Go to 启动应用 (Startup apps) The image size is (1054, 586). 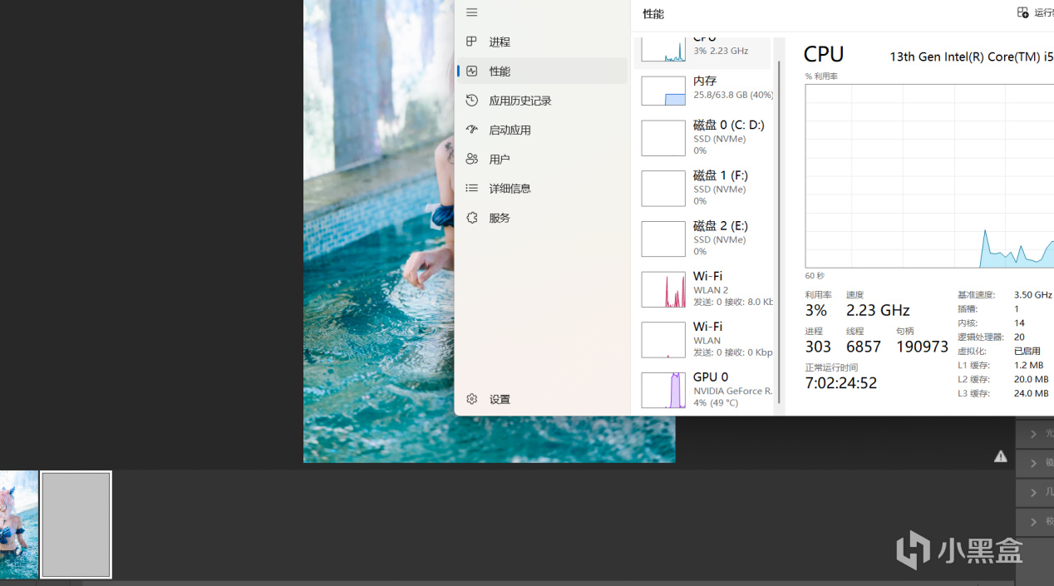[x=542, y=130]
